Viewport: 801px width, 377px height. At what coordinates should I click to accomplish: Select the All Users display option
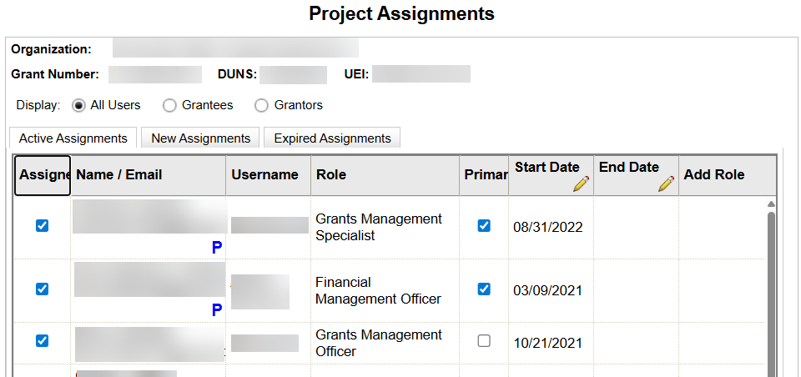tap(79, 106)
